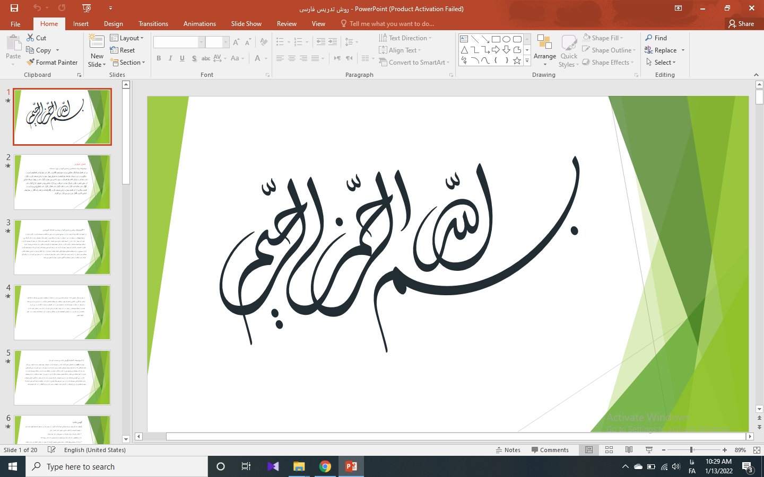Toggle Normal view in status bar
764x477 pixels.
(x=589, y=450)
